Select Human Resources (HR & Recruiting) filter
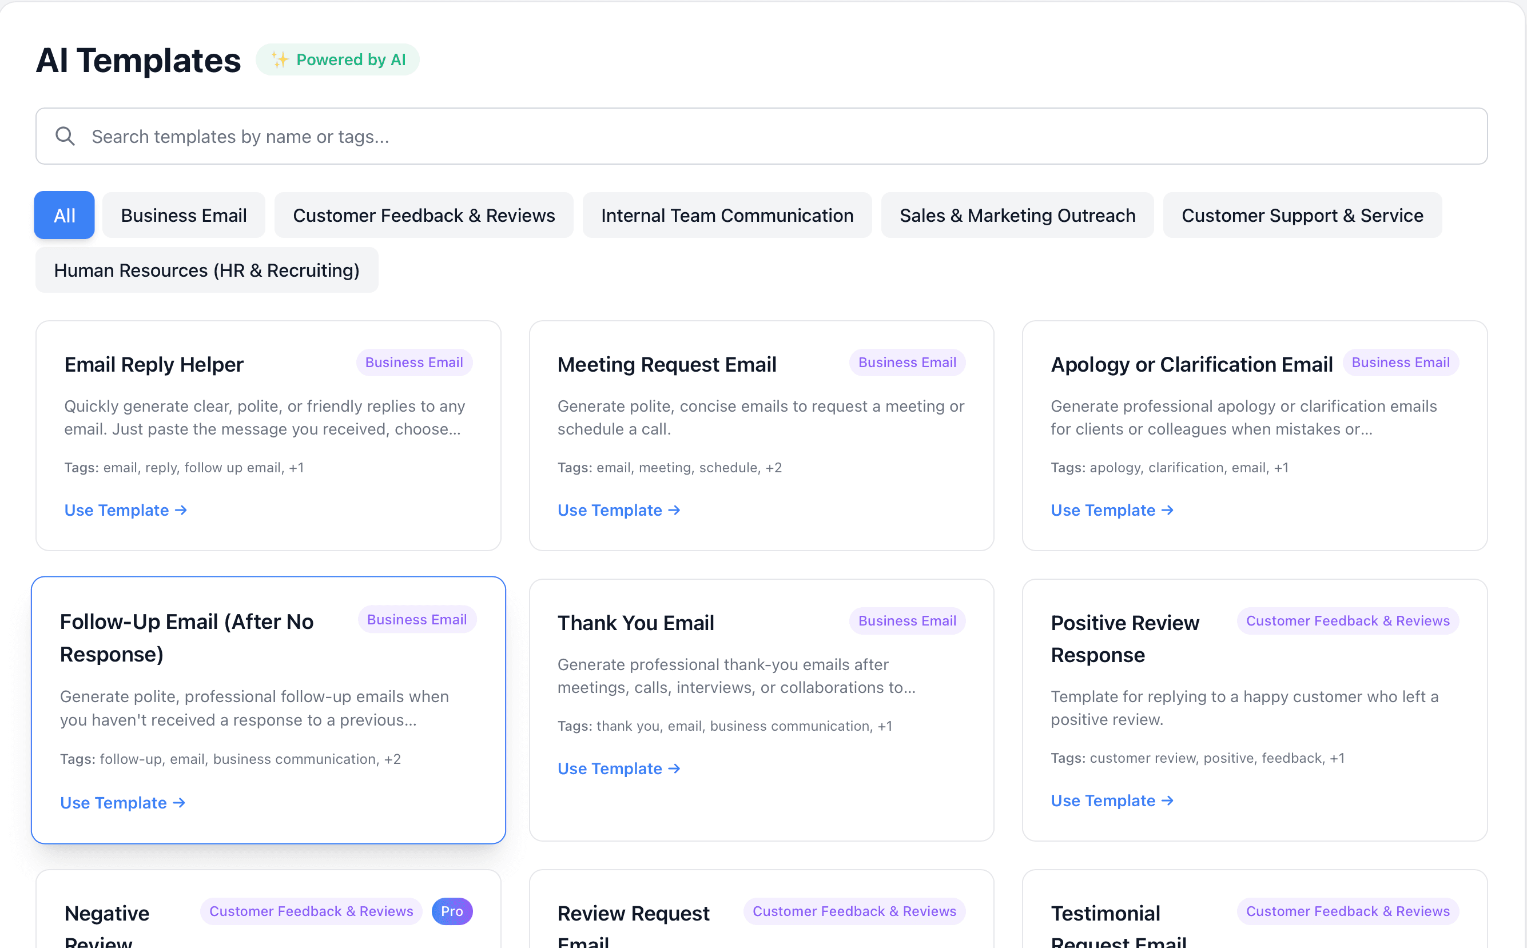This screenshot has width=1527, height=948. click(x=206, y=270)
